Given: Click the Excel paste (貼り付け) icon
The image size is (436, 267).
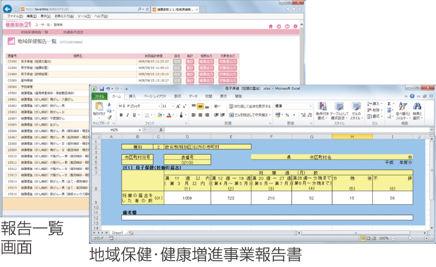Looking at the screenshot, I should [99, 108].
